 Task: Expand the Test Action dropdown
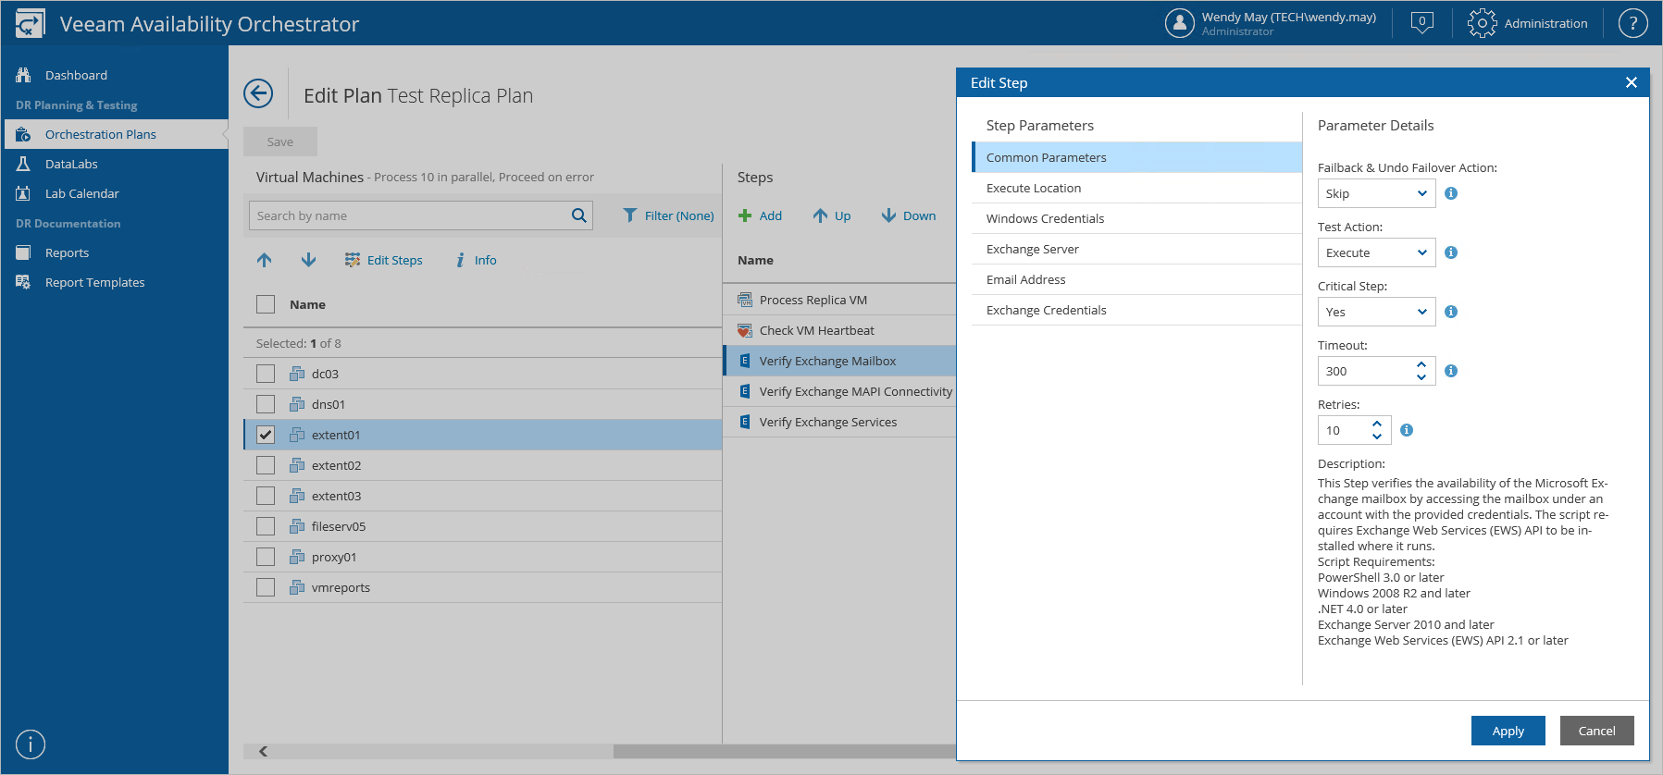1376,252
